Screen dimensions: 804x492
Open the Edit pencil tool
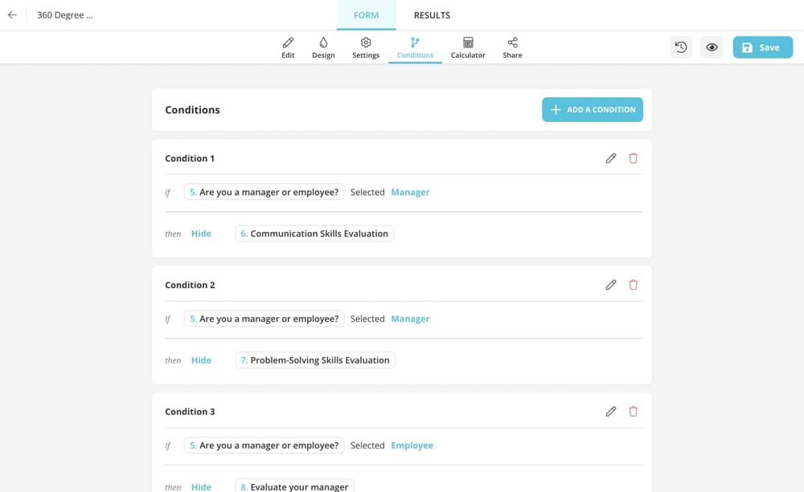[x=288, y=47]
